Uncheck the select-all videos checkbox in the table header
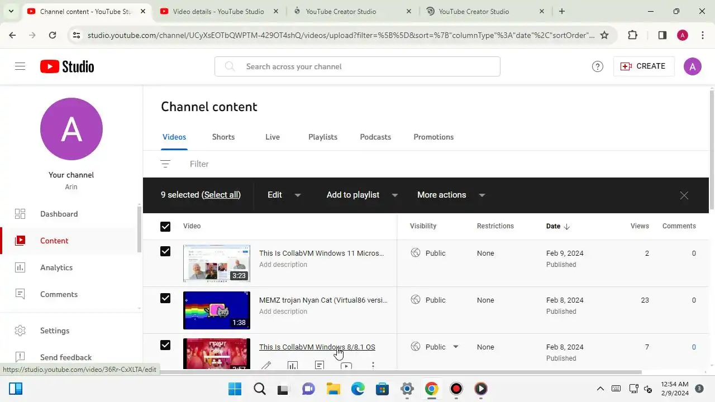The height and width of the screenshot is (402, 715). coord(165,226)
